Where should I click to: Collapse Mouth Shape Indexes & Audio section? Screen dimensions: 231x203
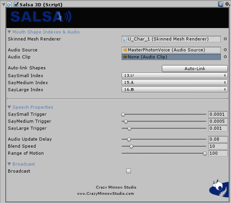(x=9, y=32)
